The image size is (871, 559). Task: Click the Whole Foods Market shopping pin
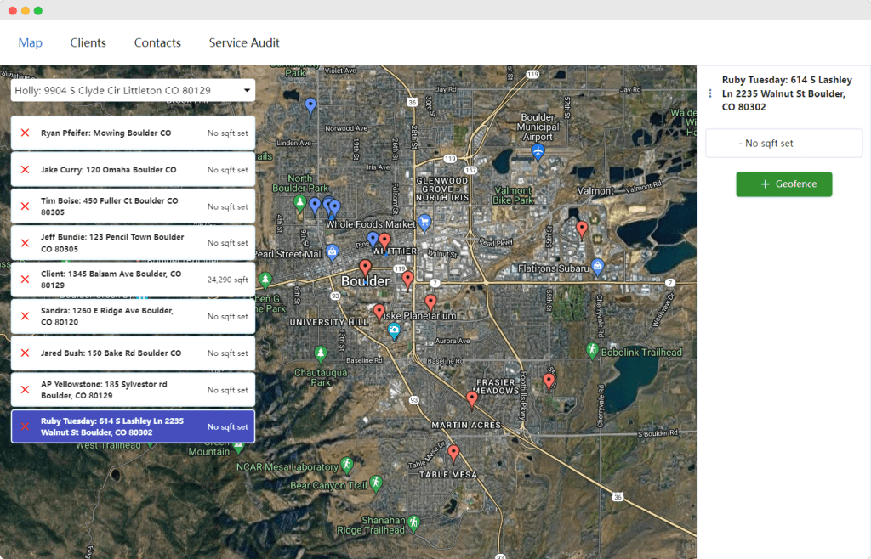click(425, 223)
